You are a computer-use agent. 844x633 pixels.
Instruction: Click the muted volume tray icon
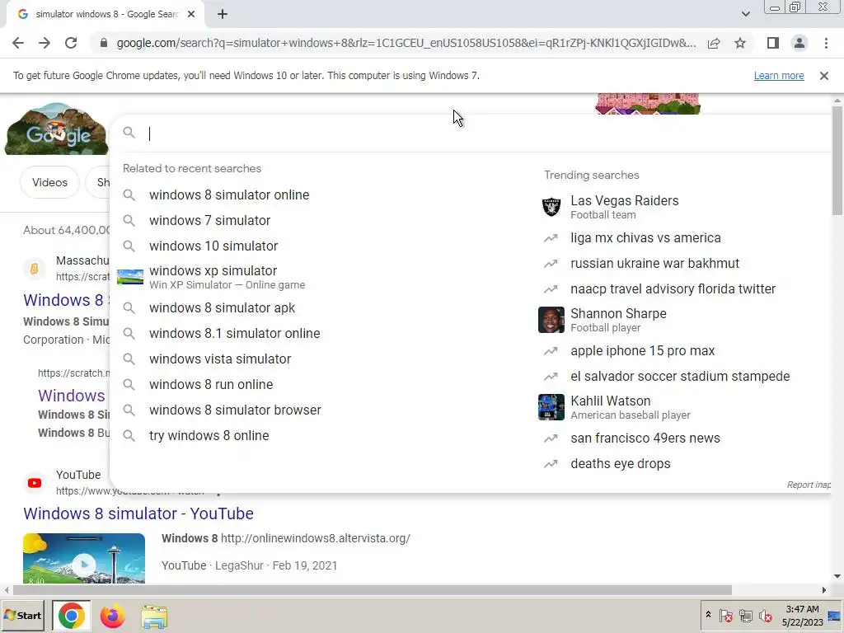coord(766,615)
